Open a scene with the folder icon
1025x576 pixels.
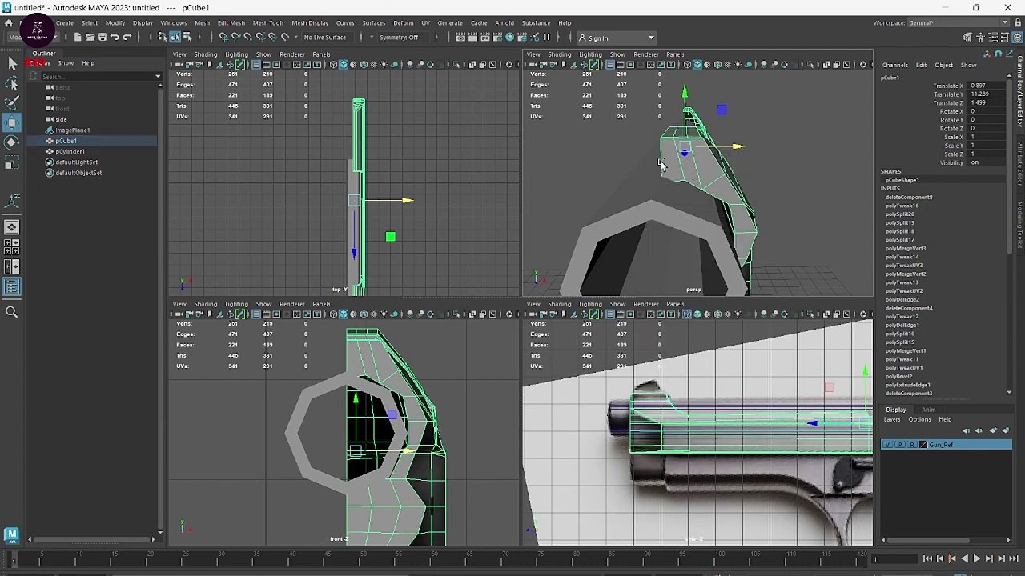pyautogui.click(x=90, y=38)
